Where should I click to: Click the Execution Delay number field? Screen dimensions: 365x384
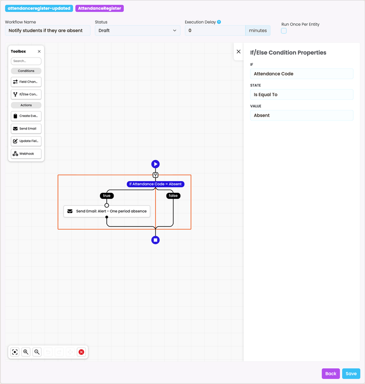point(215,31)
